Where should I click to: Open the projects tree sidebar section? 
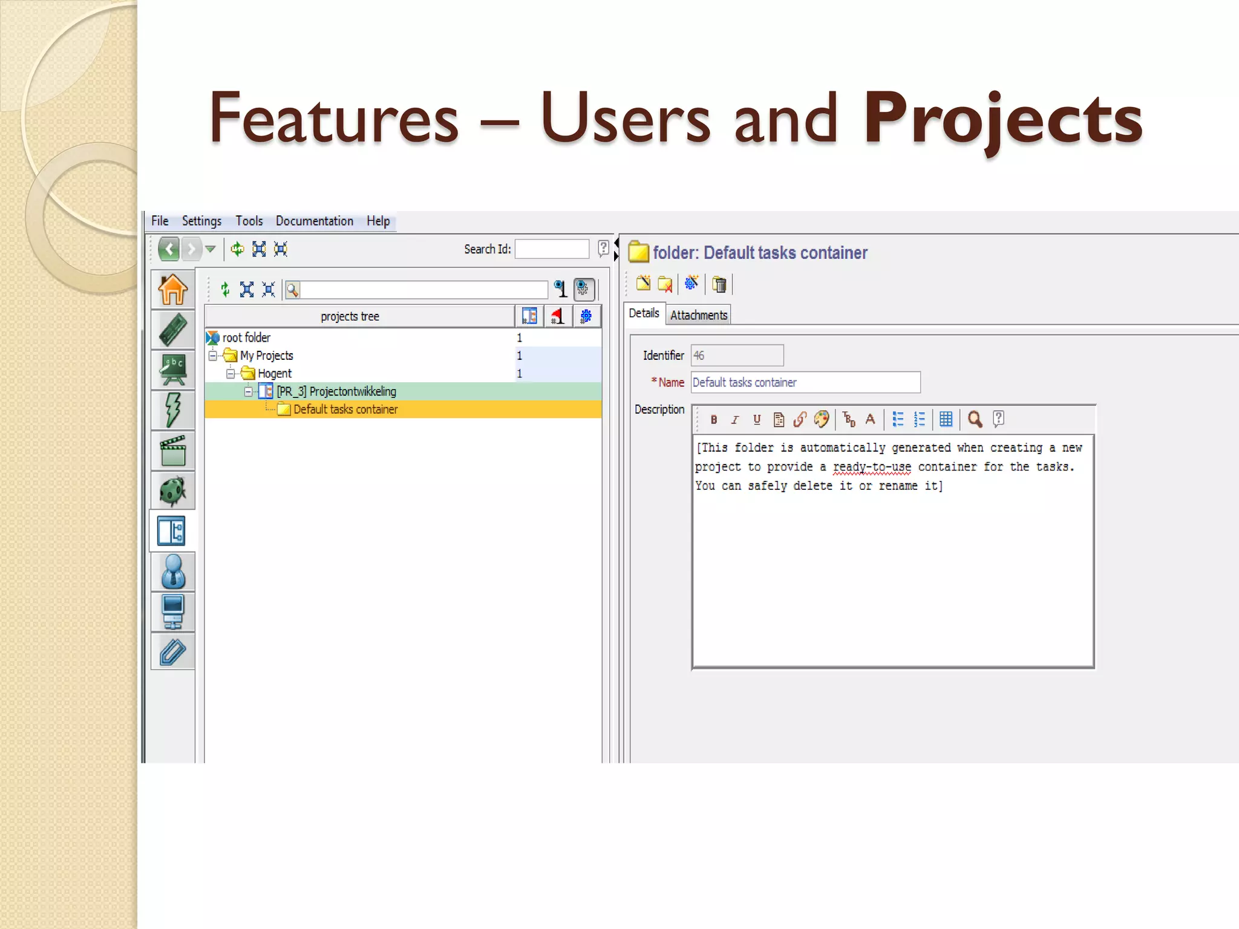tap(172, 532)
